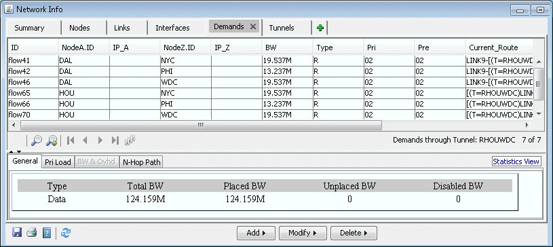Go to next page arrow
Screen dimensions: 553x247
100,140
